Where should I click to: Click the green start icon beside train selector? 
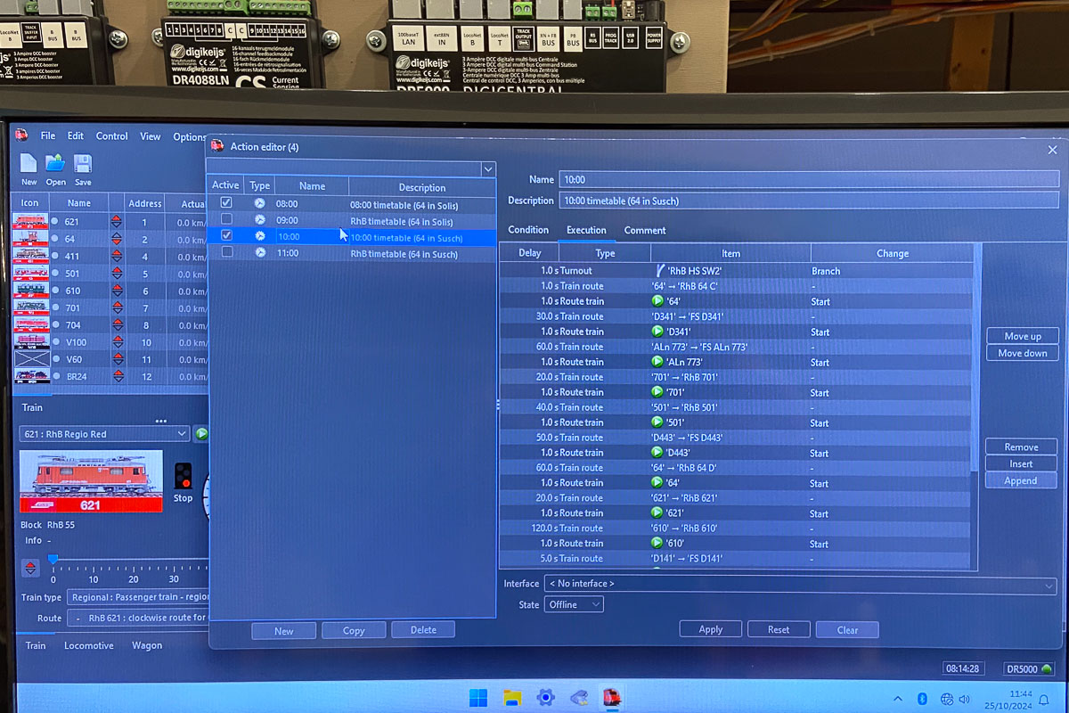click(201, 434)
